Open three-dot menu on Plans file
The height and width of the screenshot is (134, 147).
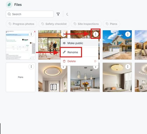[x=31, y=67]
